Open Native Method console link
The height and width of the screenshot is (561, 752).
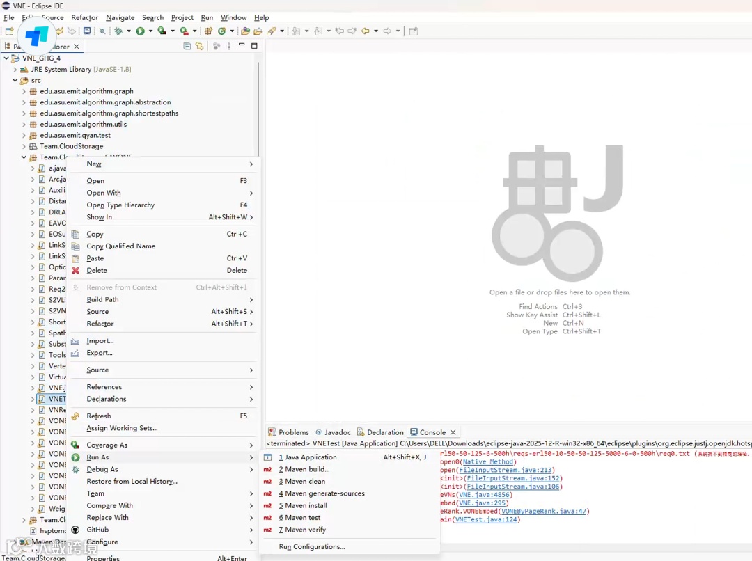point(487,461)
